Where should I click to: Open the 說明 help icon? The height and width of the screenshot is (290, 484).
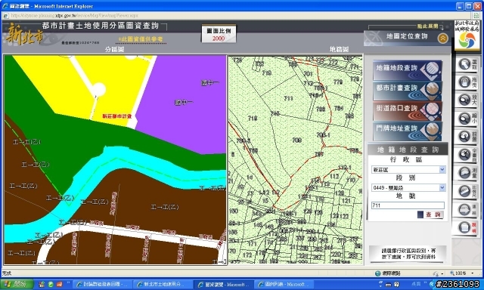click(x=467, y=228)
